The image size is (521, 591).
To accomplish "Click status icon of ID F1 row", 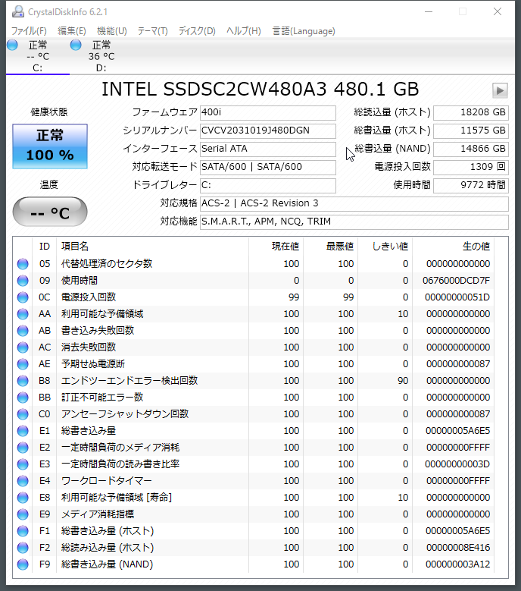I will (23, 531).
